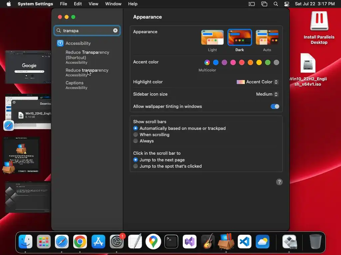
Task: Clear the search field text
Action: coord(115,31)
